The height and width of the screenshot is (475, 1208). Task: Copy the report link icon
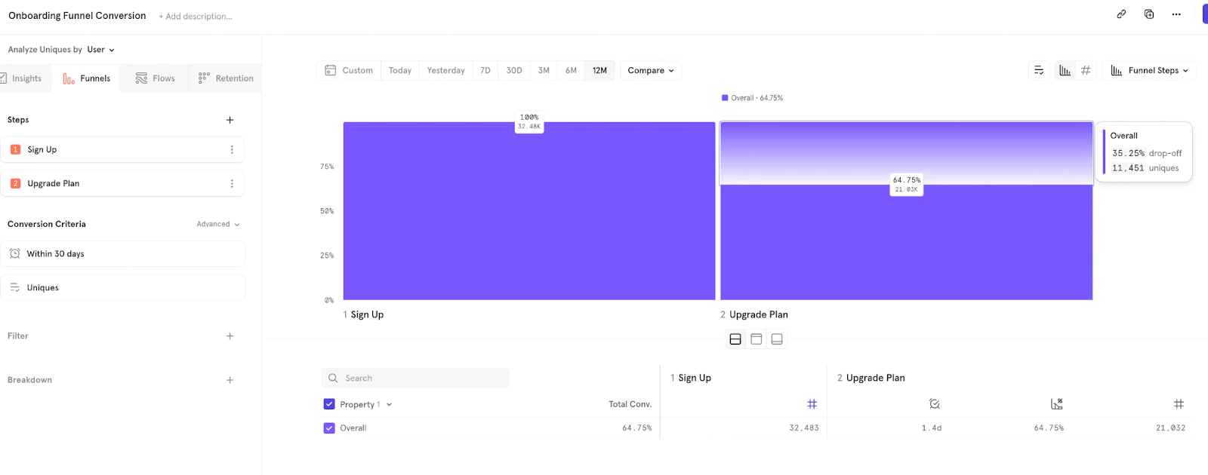(x=1121, y=14)
